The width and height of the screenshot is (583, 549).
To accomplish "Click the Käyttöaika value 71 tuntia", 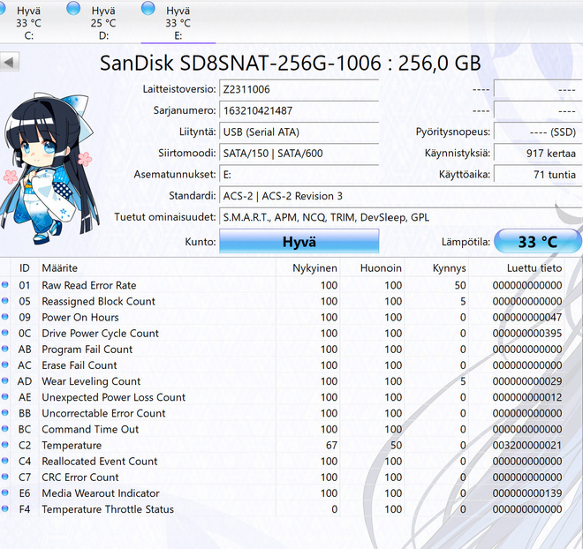I will coord(538,174).
